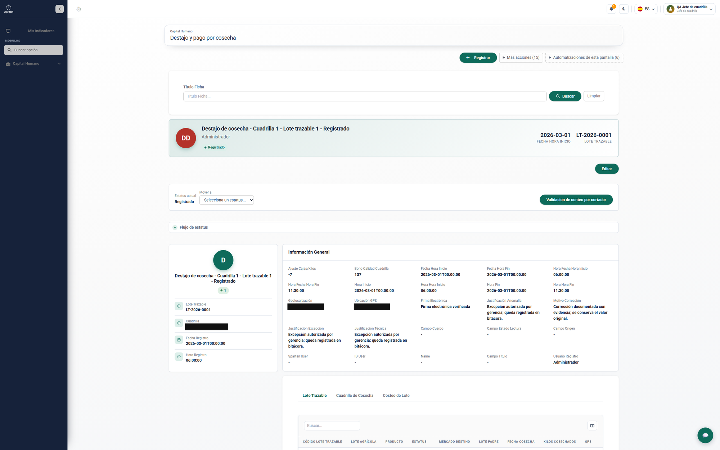Open the AgriNet logo home
The height and width of the screenshot is (450, 720).
click(x=9, y=9)
